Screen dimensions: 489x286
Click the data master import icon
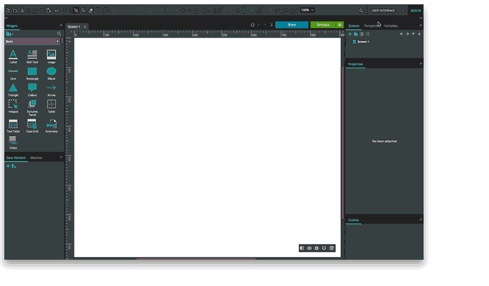click(13, 166)
